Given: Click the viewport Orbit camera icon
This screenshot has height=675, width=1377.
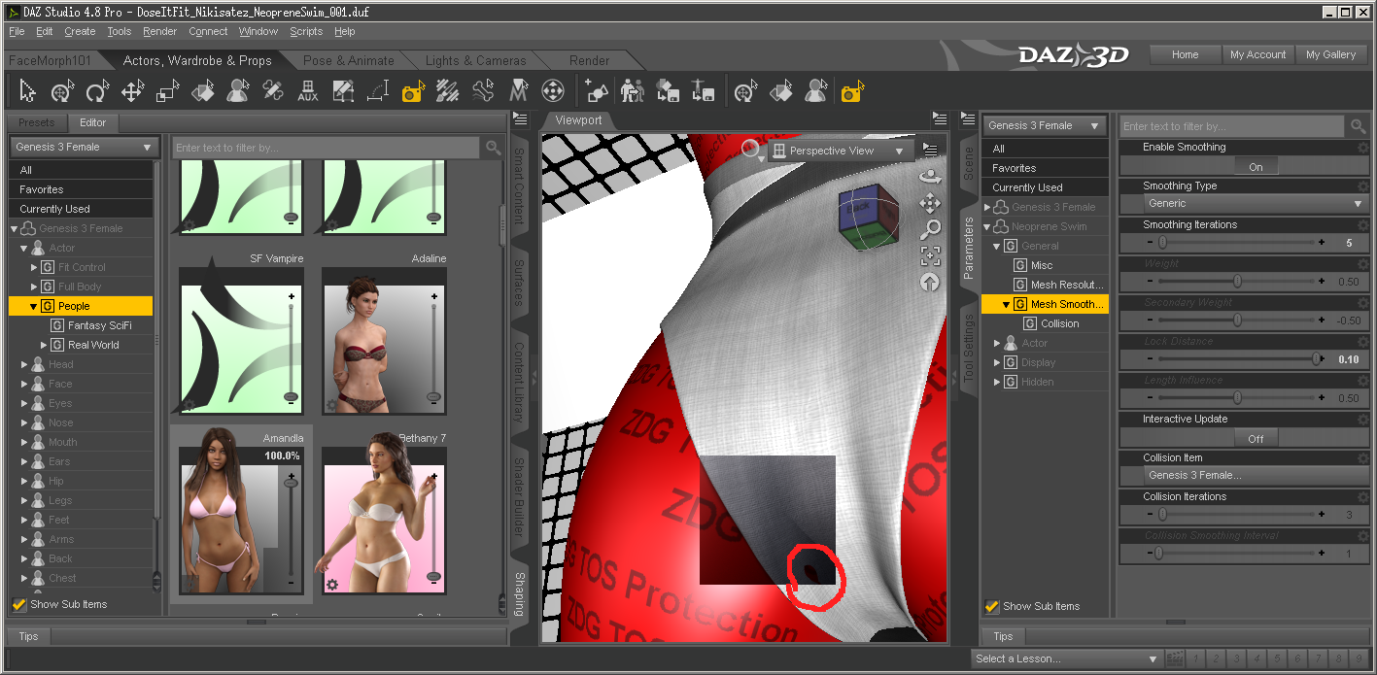Looking at the screenshot, I should click(x=930, y=177).
